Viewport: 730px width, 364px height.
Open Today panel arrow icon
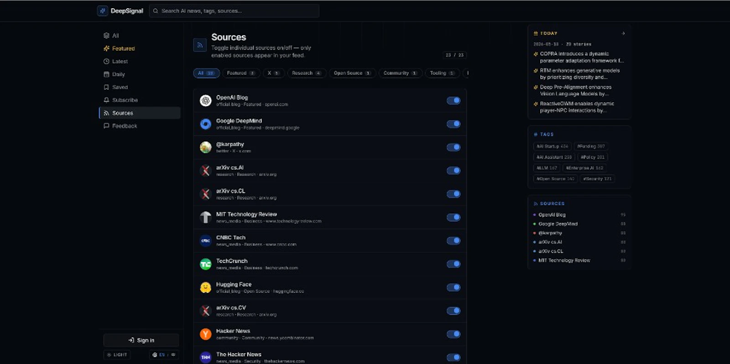click(x=623, y=33)
